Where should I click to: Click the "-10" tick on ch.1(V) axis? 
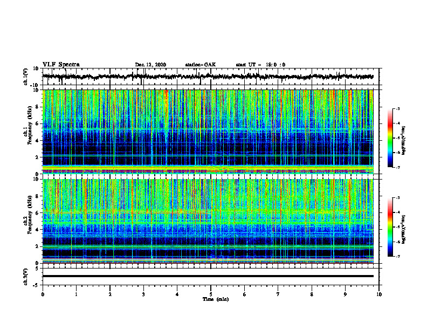coord(35,85)
